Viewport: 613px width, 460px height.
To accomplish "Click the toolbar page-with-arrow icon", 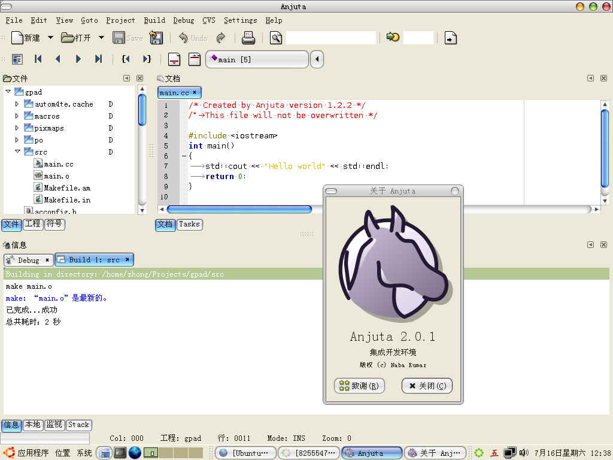I will click(x=450, y=38).
